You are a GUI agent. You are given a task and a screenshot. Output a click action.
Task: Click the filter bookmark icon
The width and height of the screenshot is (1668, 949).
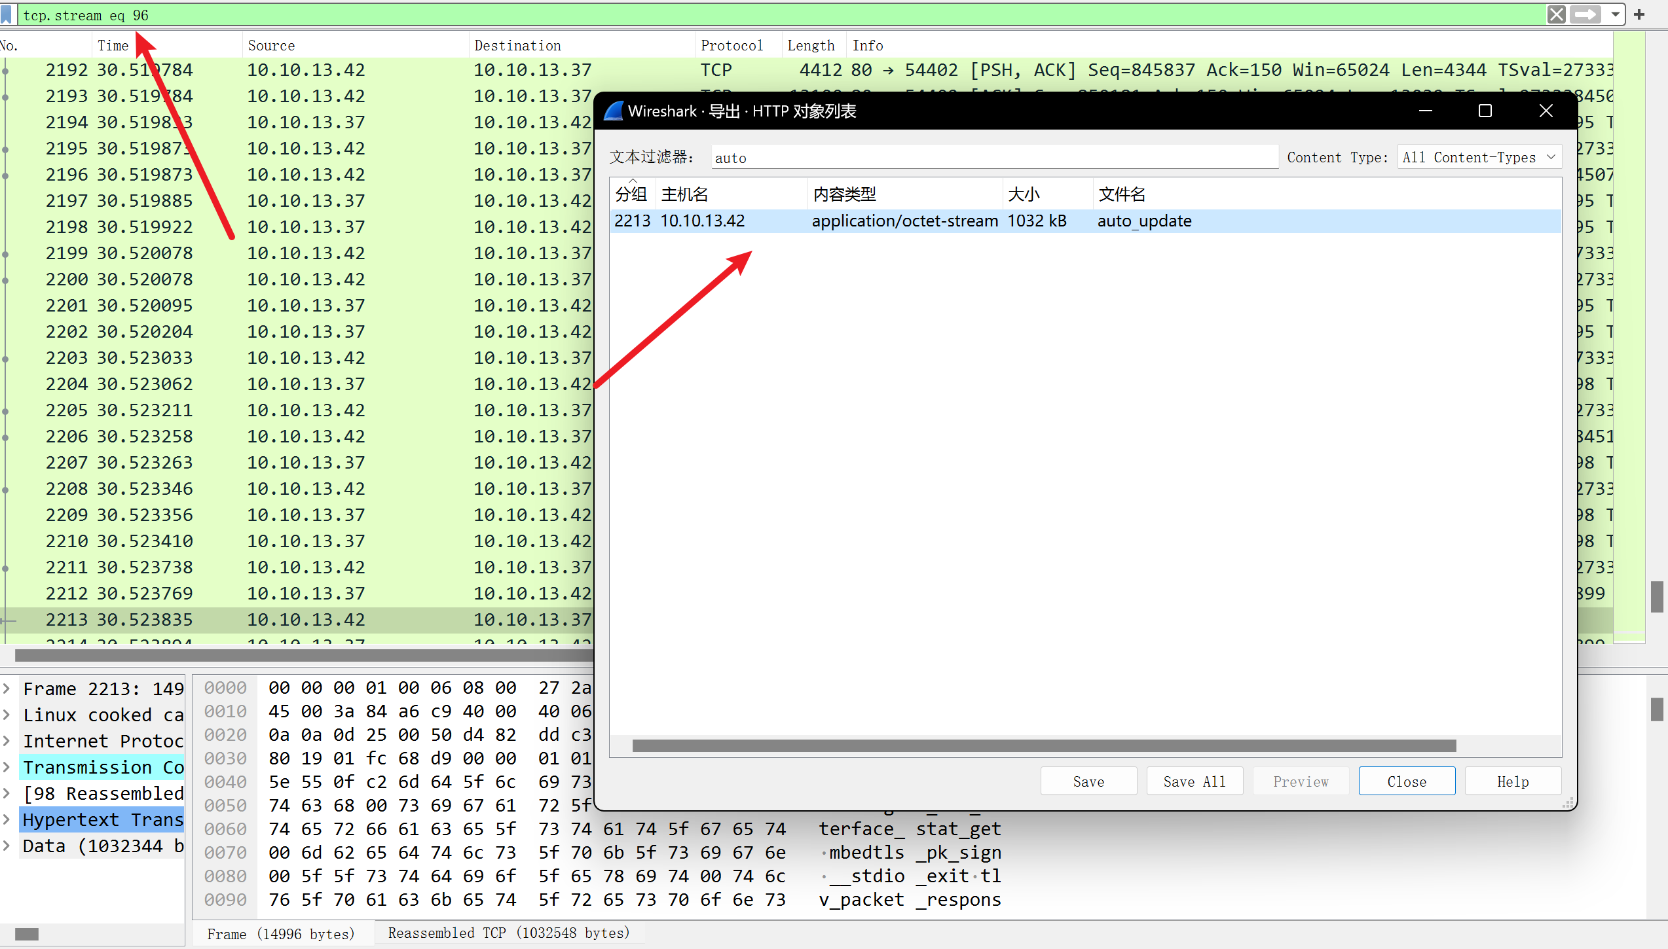point(7,14)
